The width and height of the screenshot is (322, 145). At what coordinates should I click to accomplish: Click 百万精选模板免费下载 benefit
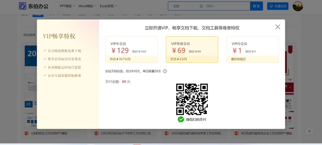[64, 51]
